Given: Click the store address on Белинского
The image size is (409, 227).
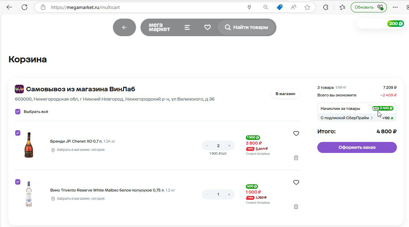Looking at the screenshot, I should coord(115,99).
